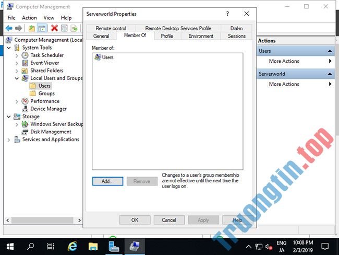Select the Users group in Member of list
The width and height of the screenshot is (339, 255).
click(x=104, y=57)
